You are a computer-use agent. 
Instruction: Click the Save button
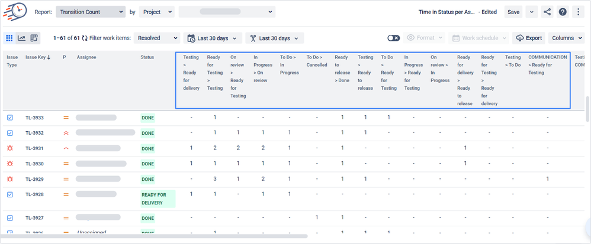tap(513, 12)
